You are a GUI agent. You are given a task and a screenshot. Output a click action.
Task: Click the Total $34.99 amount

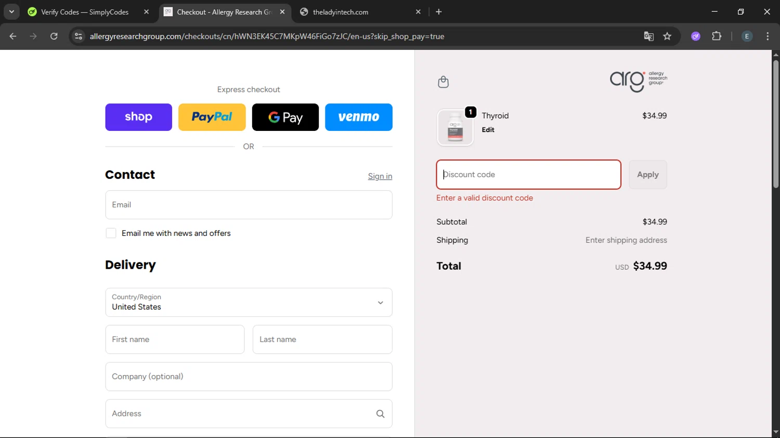pos(650,266)
